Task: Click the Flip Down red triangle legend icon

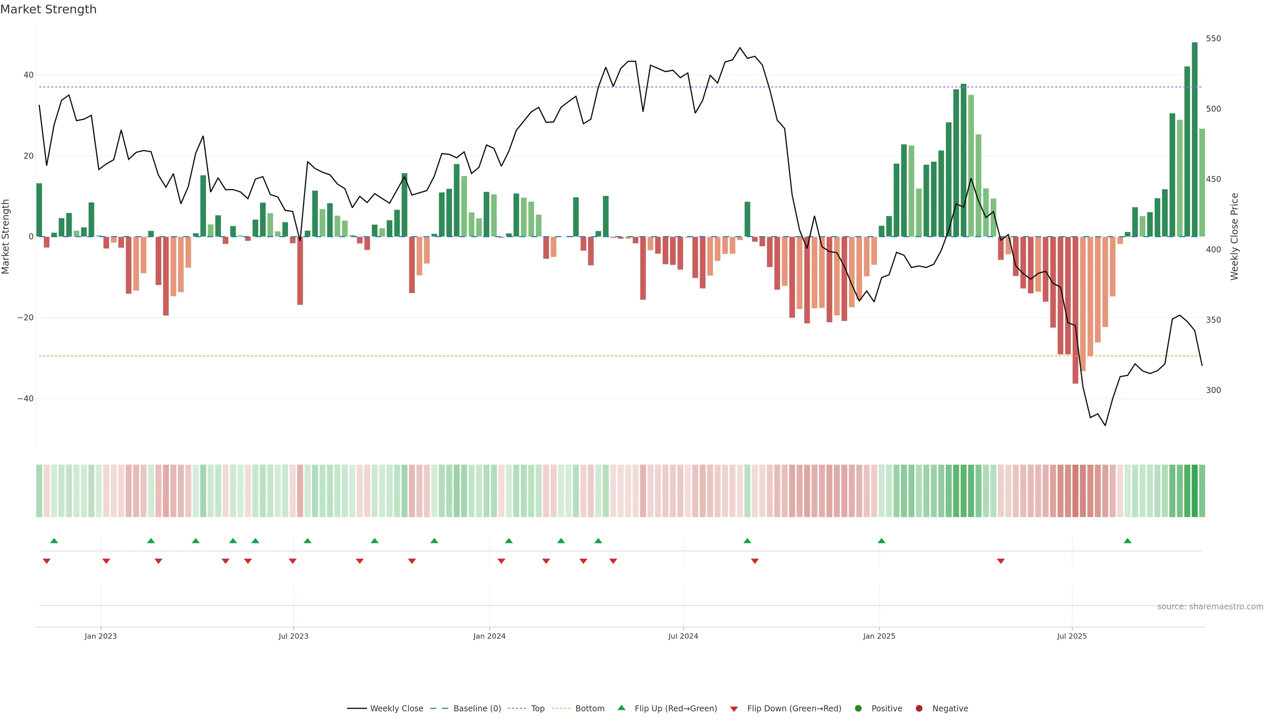Action: coord(734,709)
